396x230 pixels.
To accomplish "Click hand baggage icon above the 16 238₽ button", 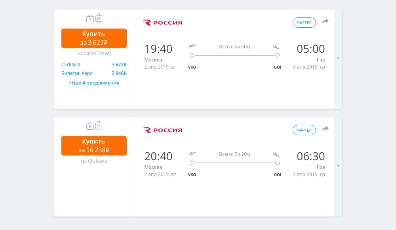I will click(90, 126).
